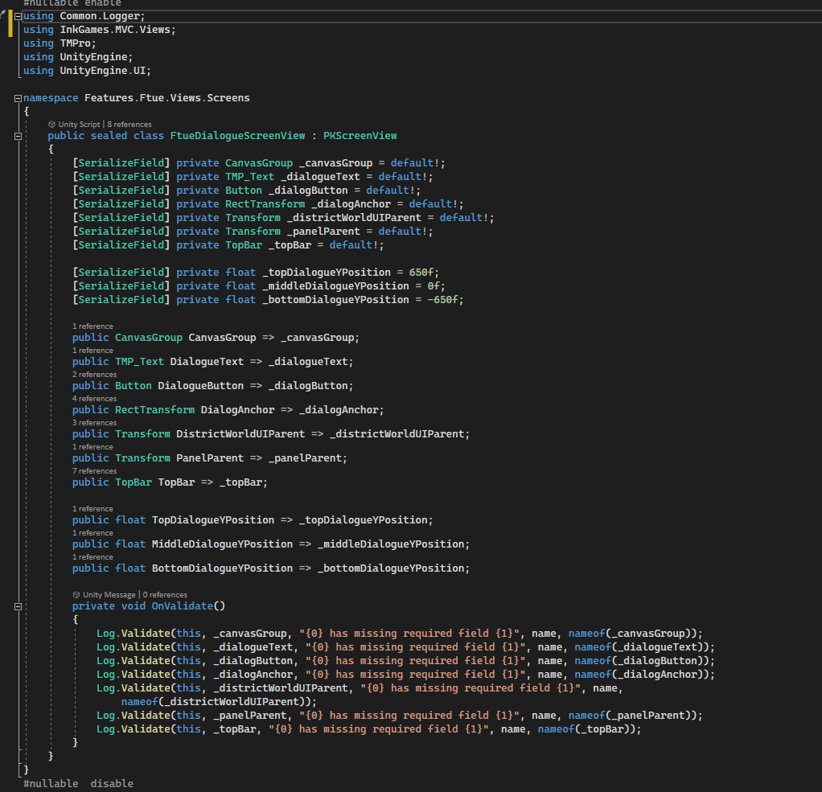
Task: Click TMPro in the using line
Action: [x=75, y=43]
